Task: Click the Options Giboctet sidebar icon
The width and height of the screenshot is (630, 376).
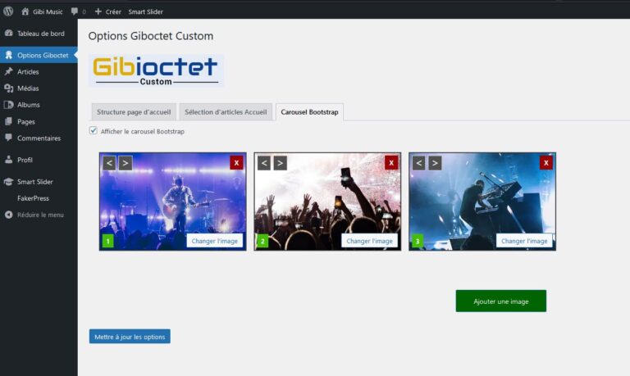Action: (8, 55)
